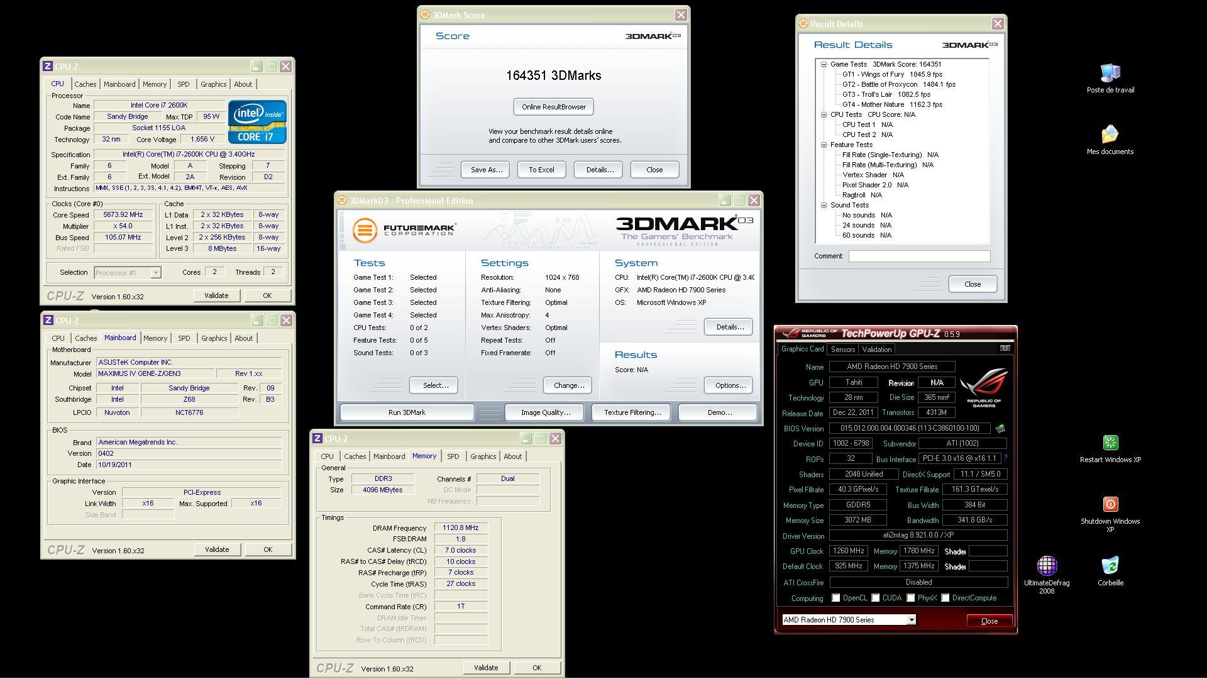Click the 3DMark Score window title icon
1207x679 pixels.
(x=425, y=14)
